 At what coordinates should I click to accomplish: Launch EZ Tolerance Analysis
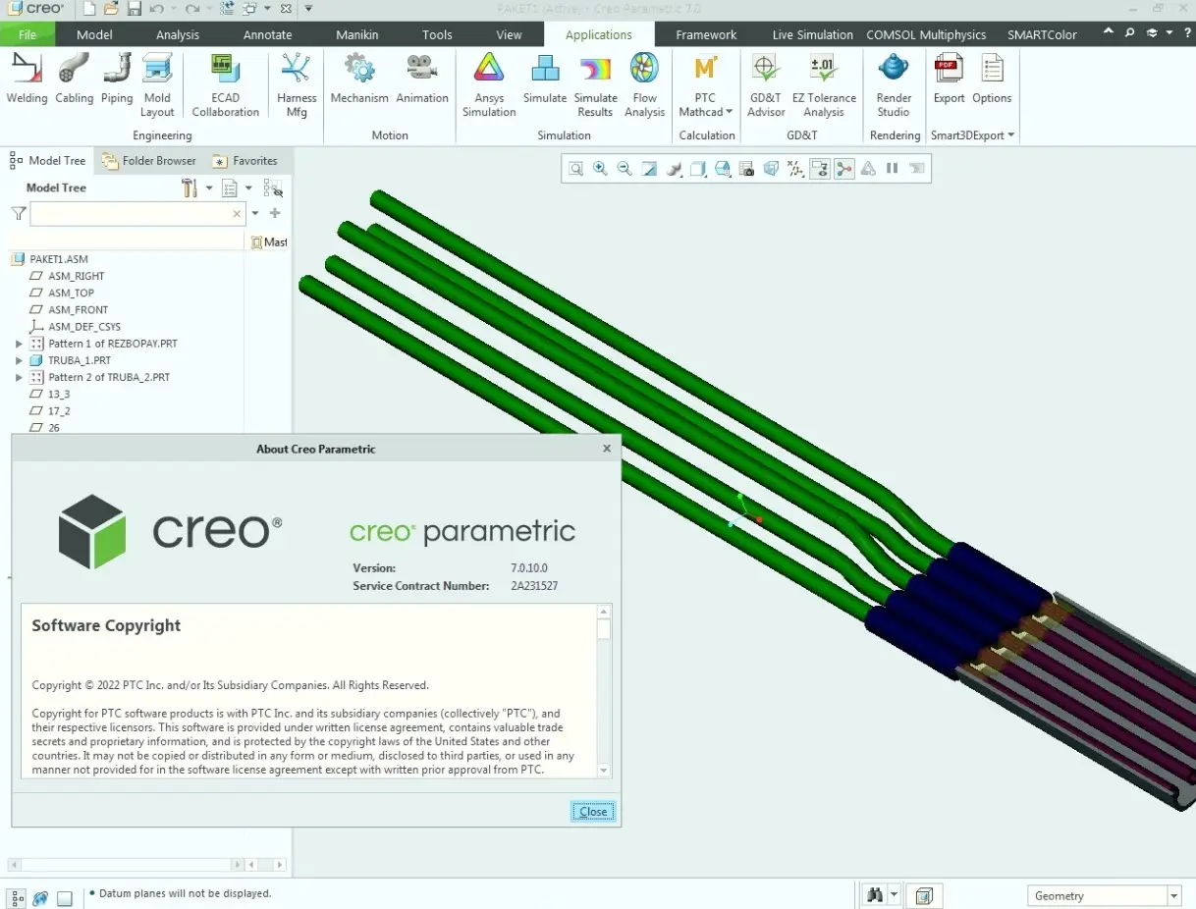pos(824,85)
